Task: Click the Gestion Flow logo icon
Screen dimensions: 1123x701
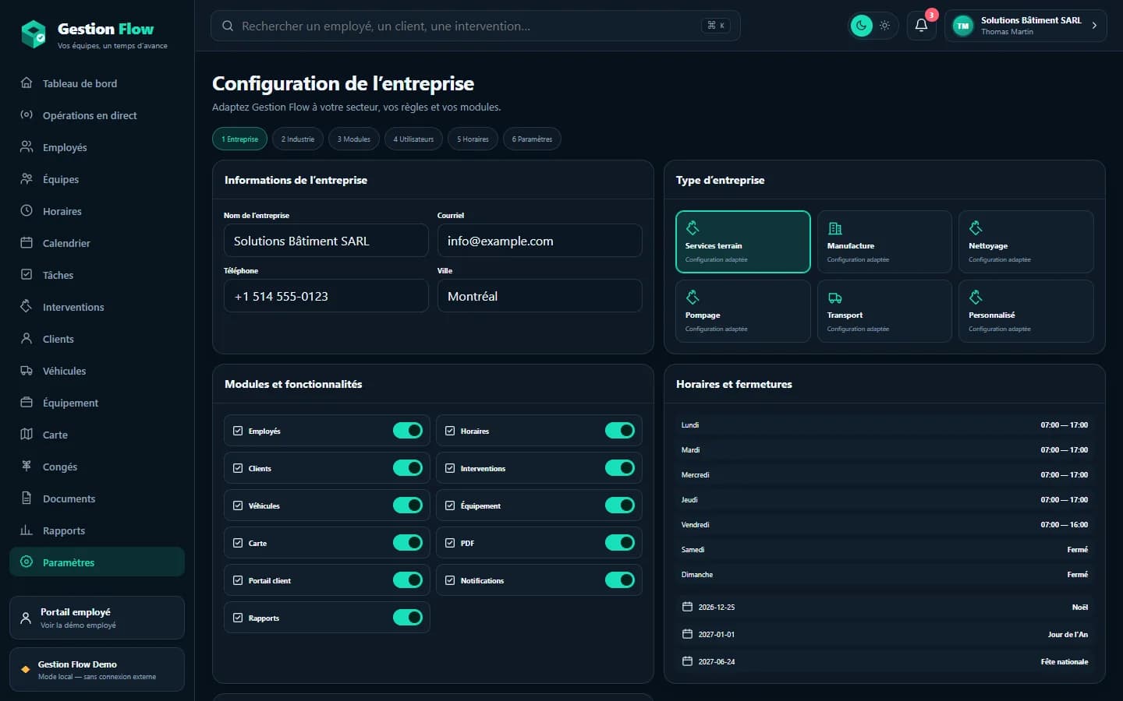Action: click(34, 33)
